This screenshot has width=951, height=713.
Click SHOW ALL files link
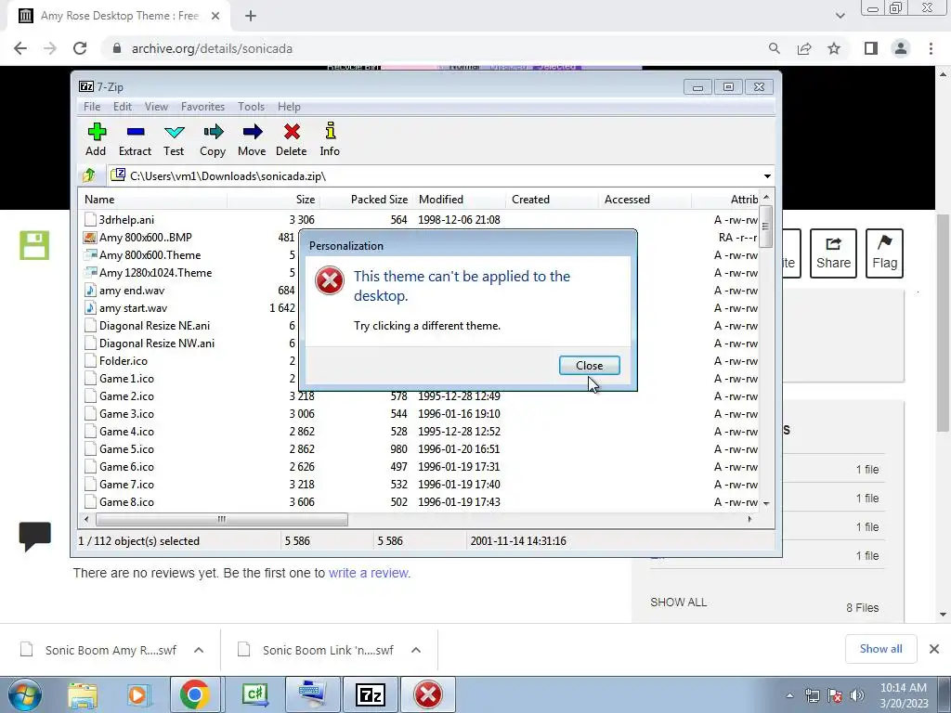(678, 602)
